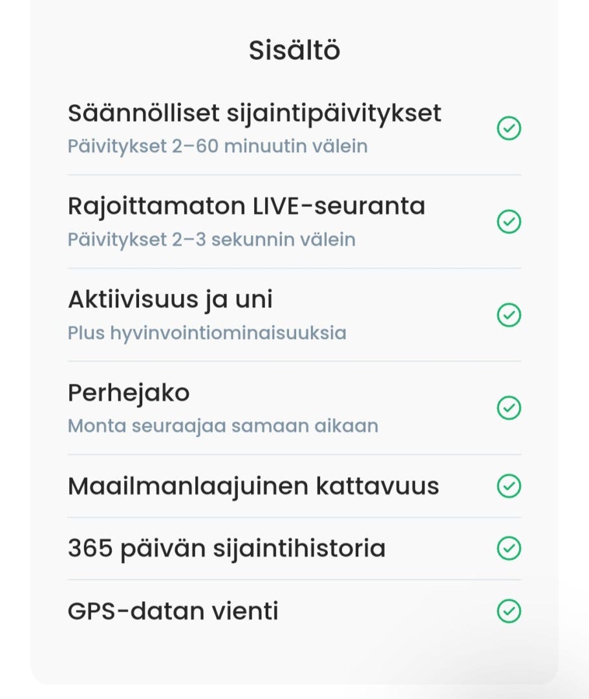This screenshot has height=699, width=589.
Task: Click checkmark beside Maailmanlaajuinen kattavuus
Action: coord(509,486)
